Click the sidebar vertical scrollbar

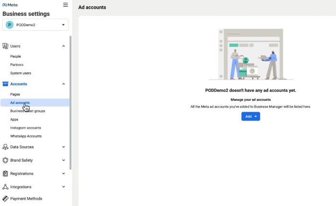coord(71,103)
